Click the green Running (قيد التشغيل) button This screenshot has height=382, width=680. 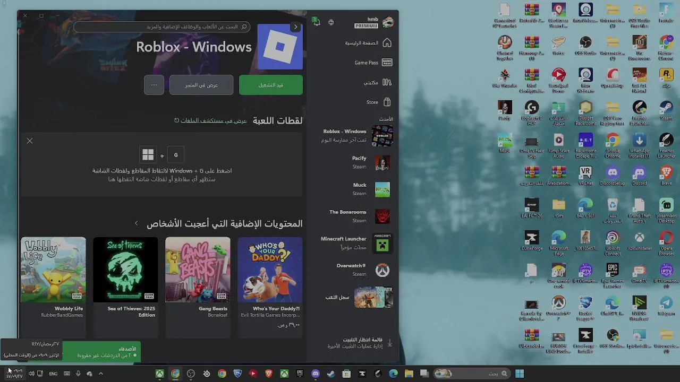[271, 85]
